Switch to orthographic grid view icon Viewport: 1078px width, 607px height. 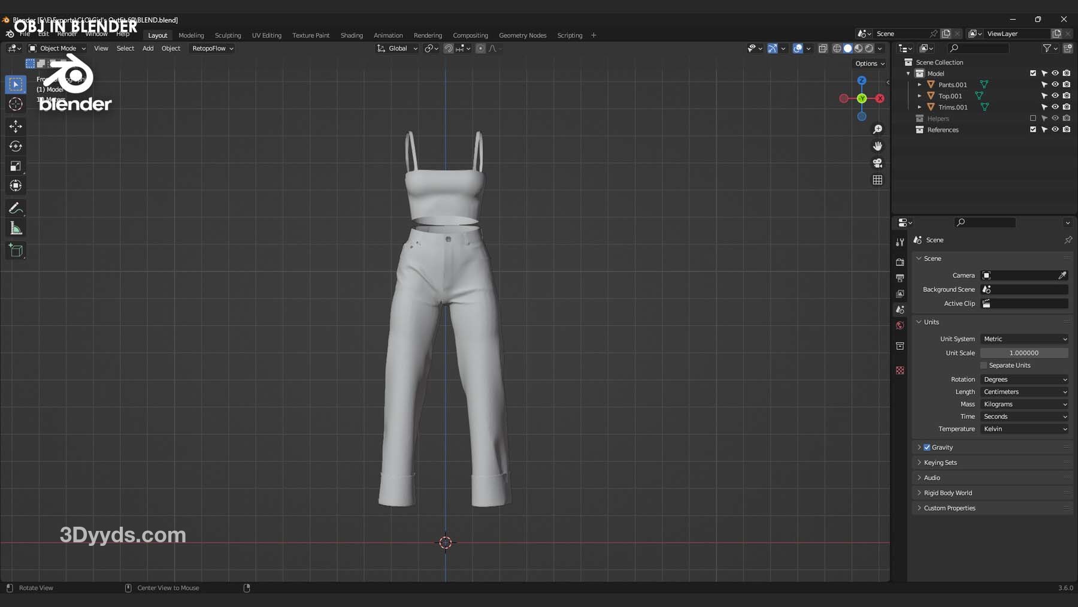[877, 180]
